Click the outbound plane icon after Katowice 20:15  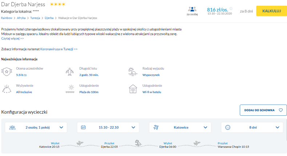(x=80, y=143)
